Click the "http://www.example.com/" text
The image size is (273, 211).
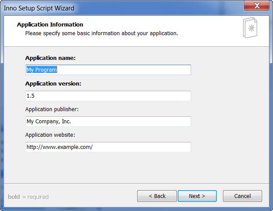coord(60,147)
